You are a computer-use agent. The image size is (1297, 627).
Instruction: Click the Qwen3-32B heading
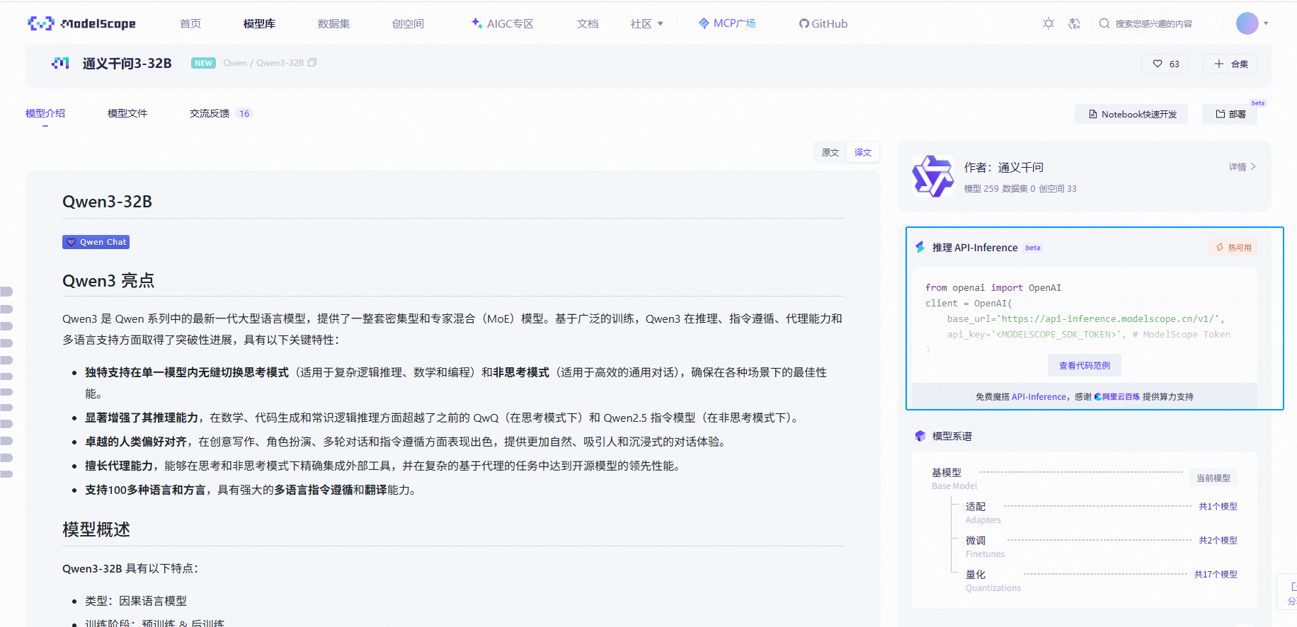(107, 202)
